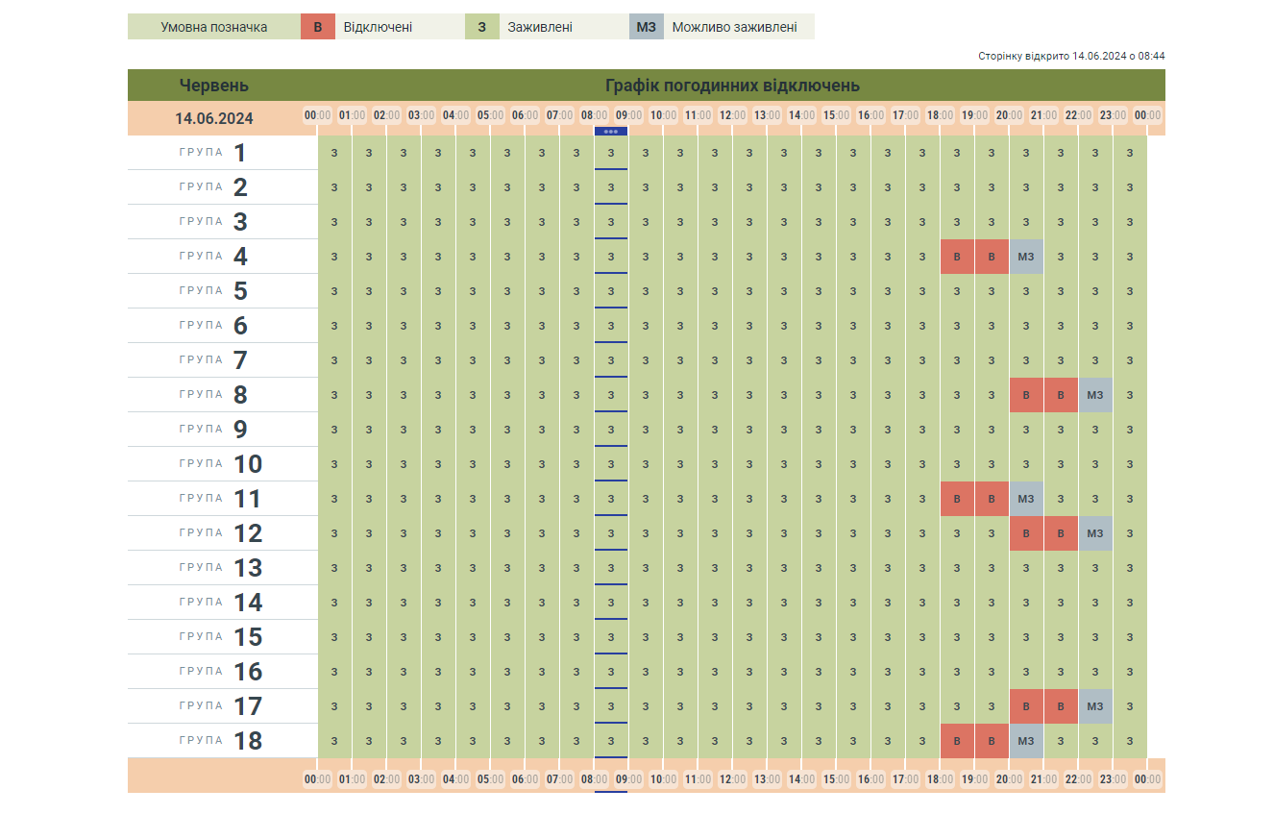The height and width of the screenshot is (814, 1274).
Task: Click the red "В" legend swatch
Action: point(317,27)
